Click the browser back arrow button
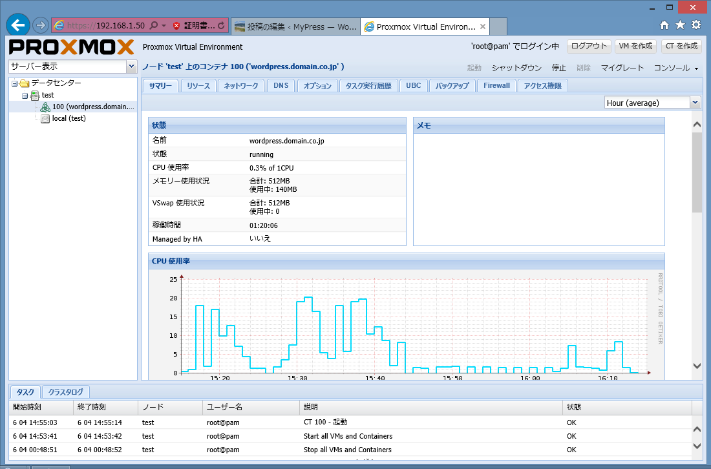This screenshot has width=711, height=469. (17, 25)
